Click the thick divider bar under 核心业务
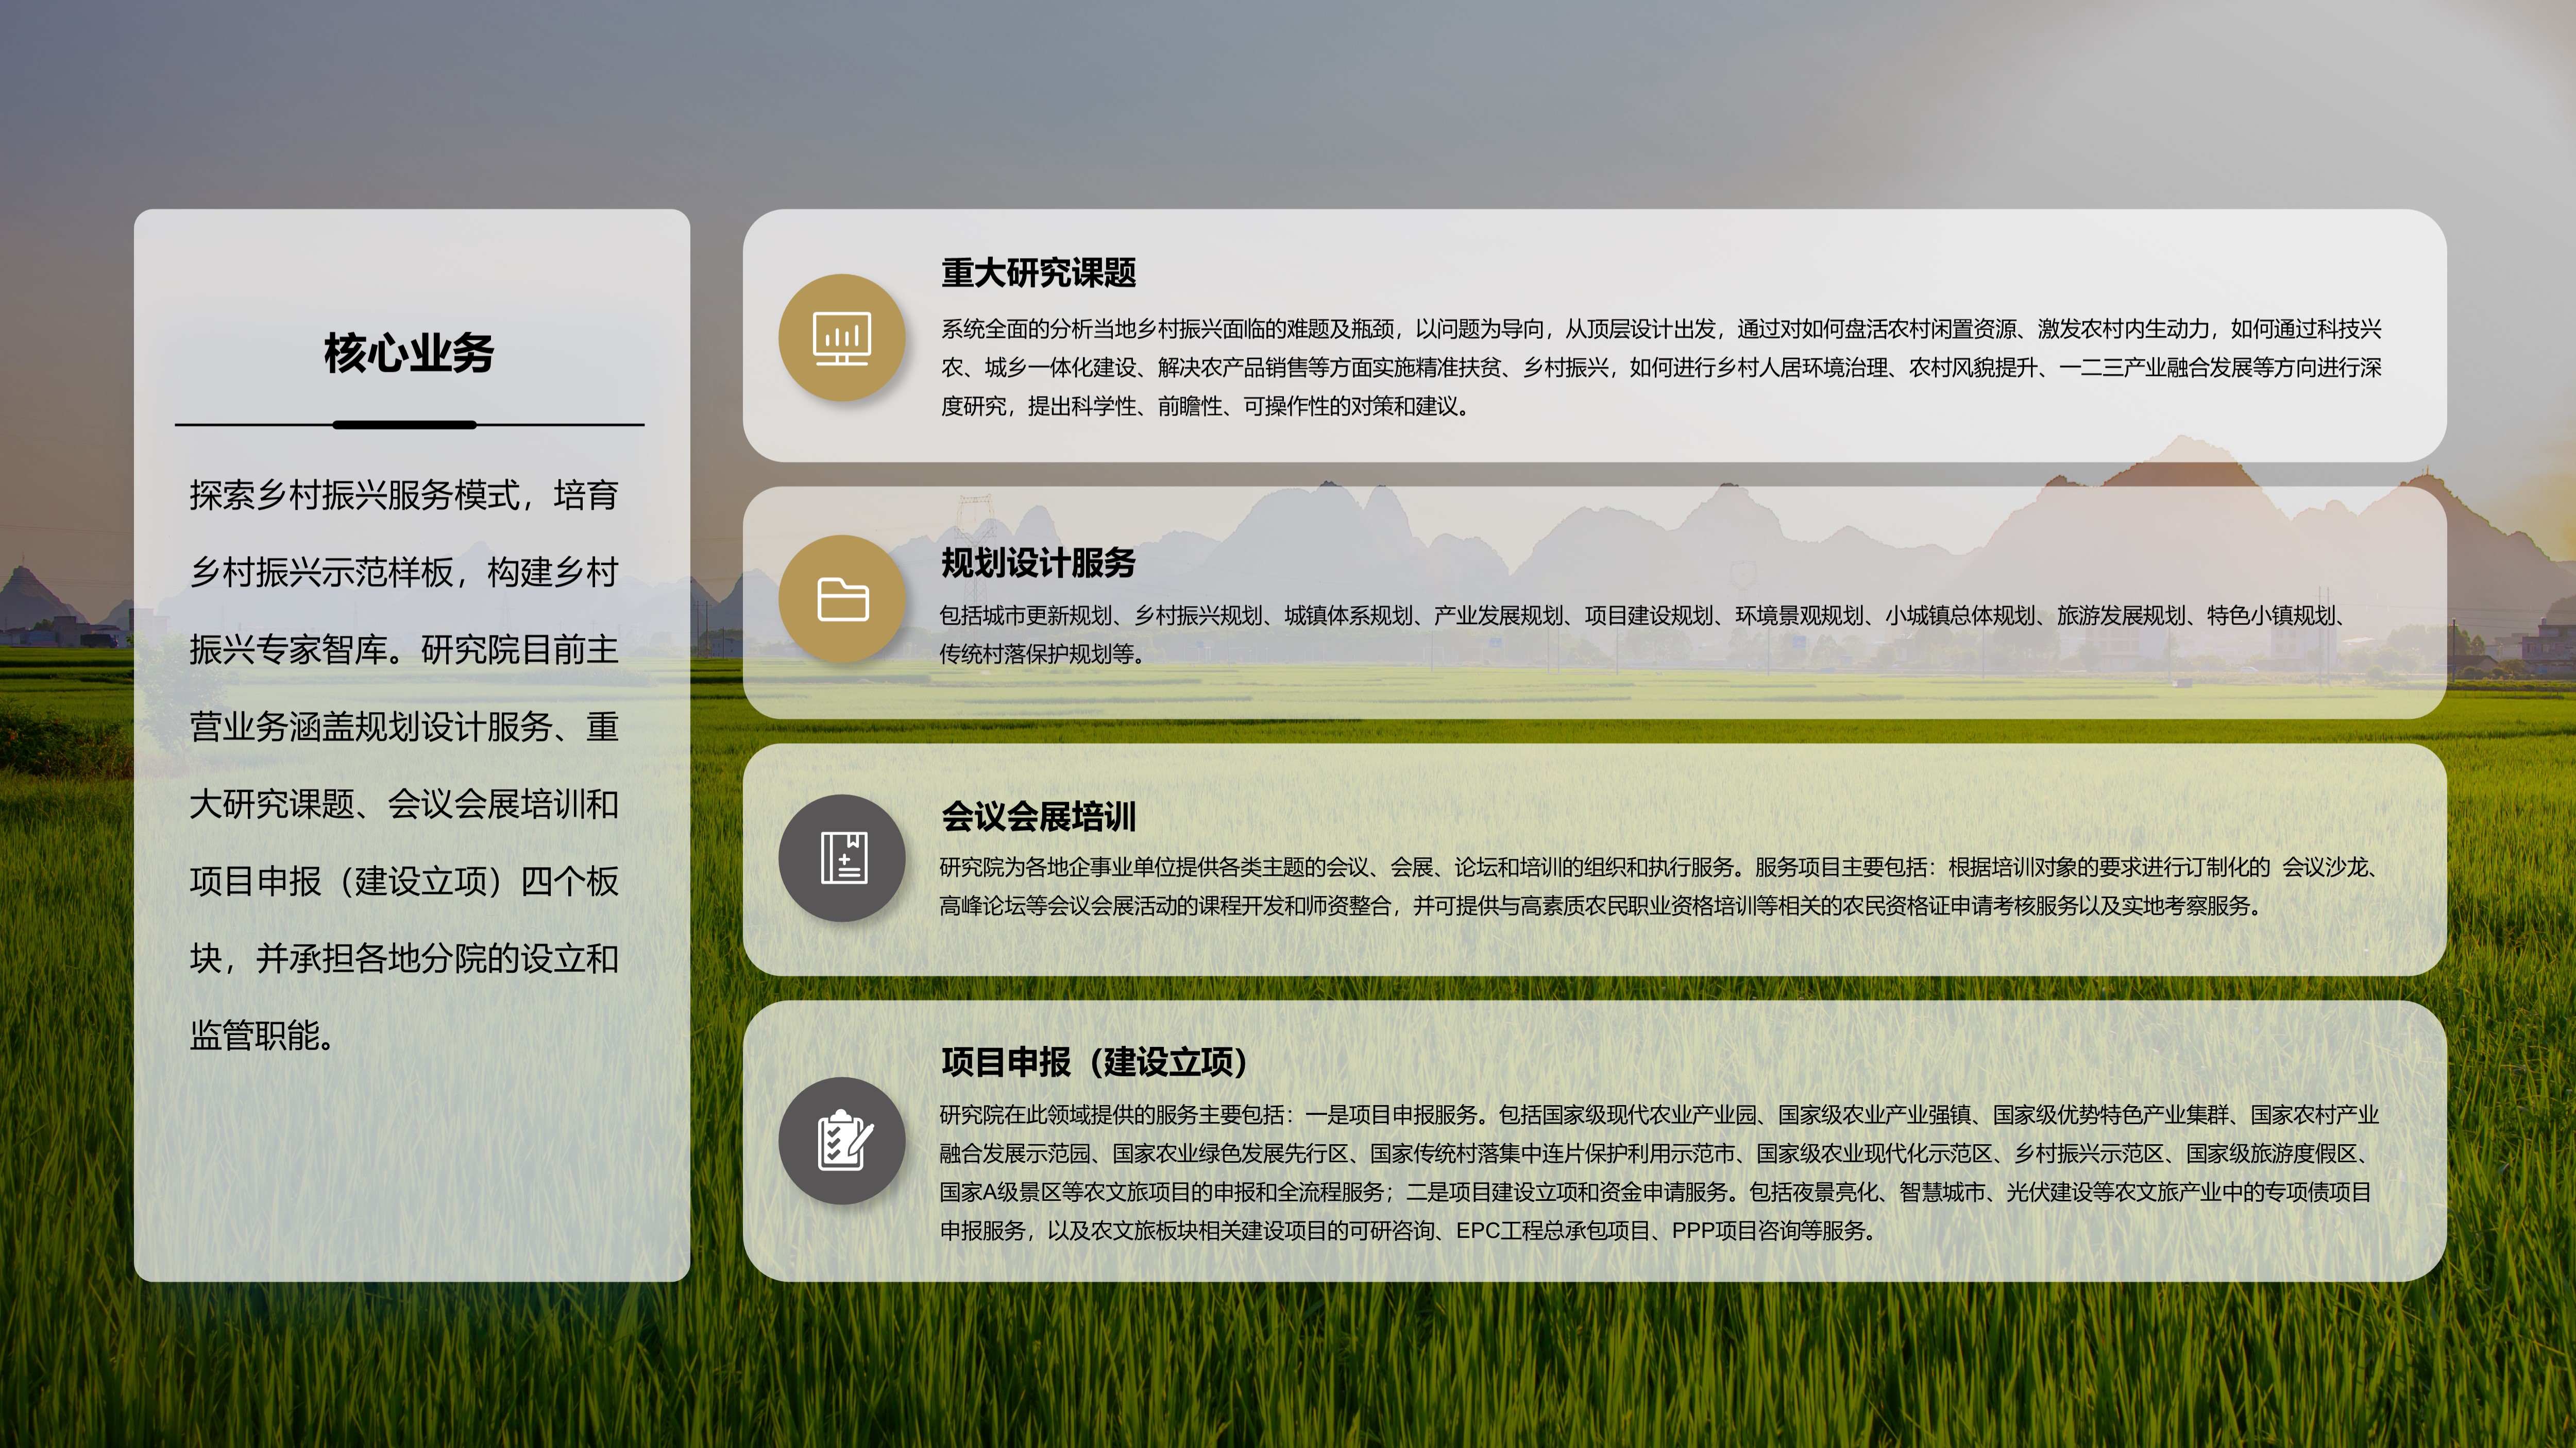The height and width of the screenshot is (1448, 2576). click(404, 425)
